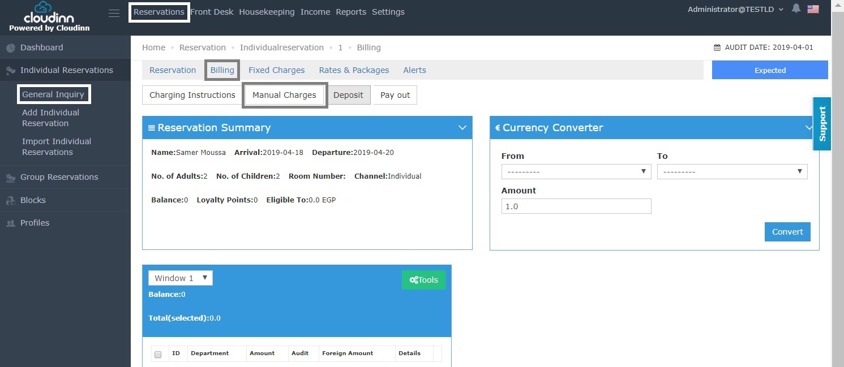Open the Window 1 dropdown
This screenshot has height=367, width=844.
(181, 278)
